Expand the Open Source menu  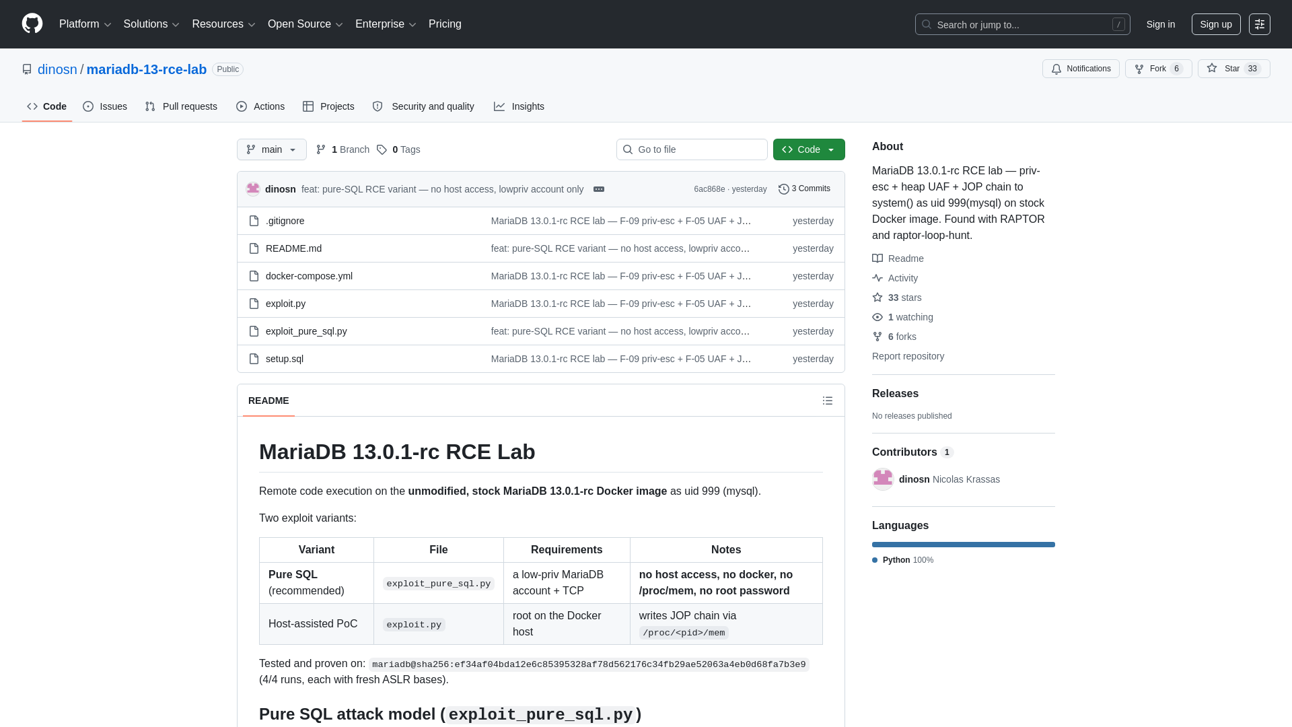pyautogui.click(x=306, y=24)
